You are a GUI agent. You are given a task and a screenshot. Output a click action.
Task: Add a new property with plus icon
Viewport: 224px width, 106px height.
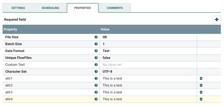click(217, 20)
